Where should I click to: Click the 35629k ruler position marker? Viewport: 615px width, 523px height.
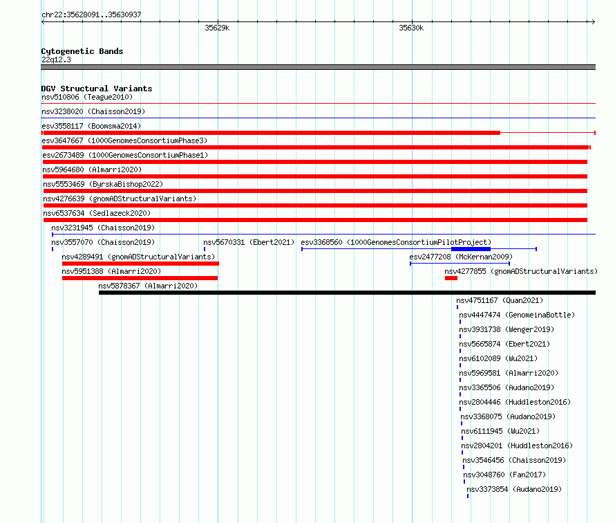tap(217, 28)
